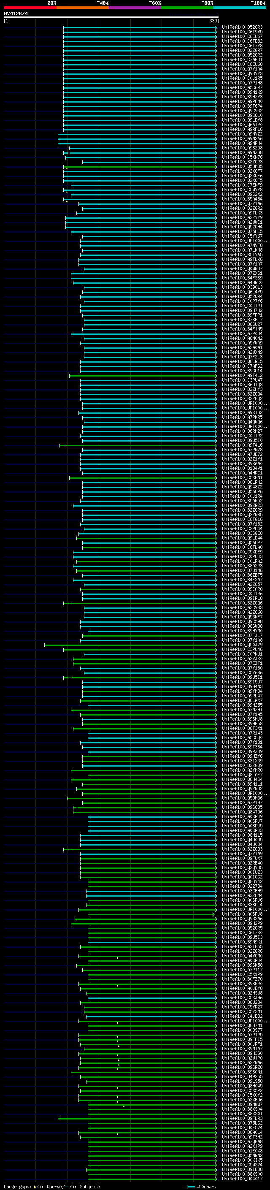Select the UniRef100_Q9C932 label
270x1190 pixels.
[242, 111]
